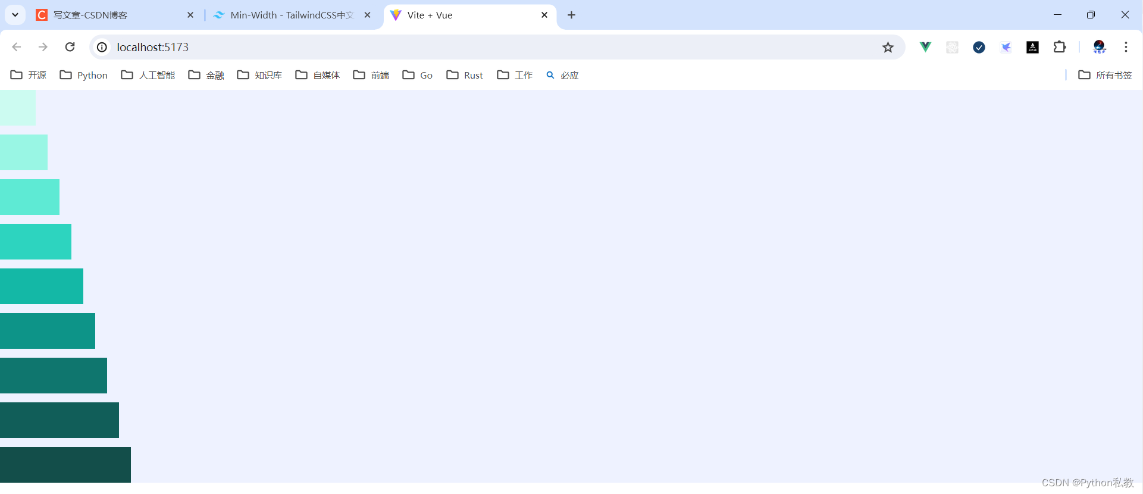Open the profile avatar menu
Image resolution: width=1143 pixels, height=494 pixels.
tap(1100, 47)
